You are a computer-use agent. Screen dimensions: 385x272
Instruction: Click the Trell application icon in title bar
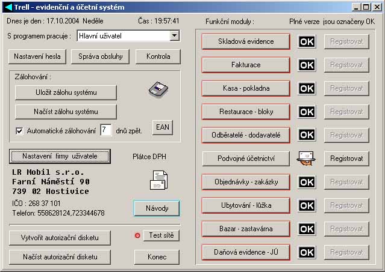pos(8,7)
